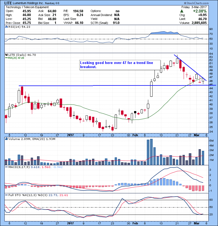Click the 5M label on the volume scale
218x226 pixels.
tap(211, 141)
